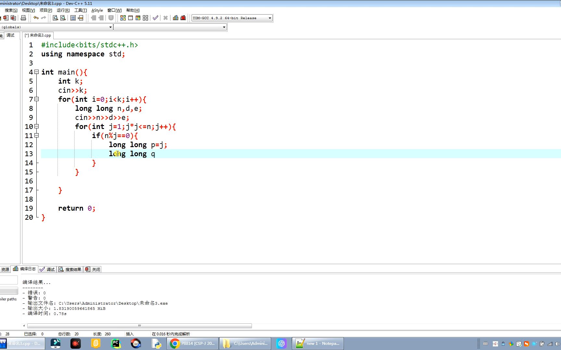Click the goto line icon
Viewport: 561px width, 350px height.
tap(81, 18)
